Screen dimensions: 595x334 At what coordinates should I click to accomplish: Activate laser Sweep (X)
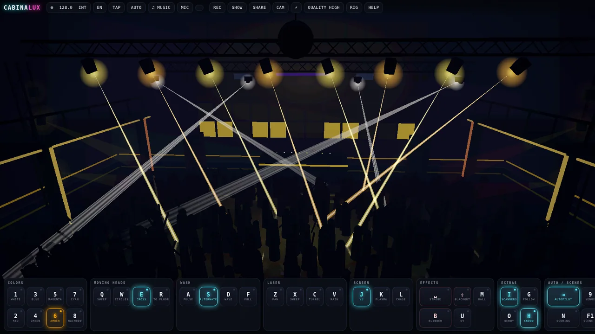(295, 296)
